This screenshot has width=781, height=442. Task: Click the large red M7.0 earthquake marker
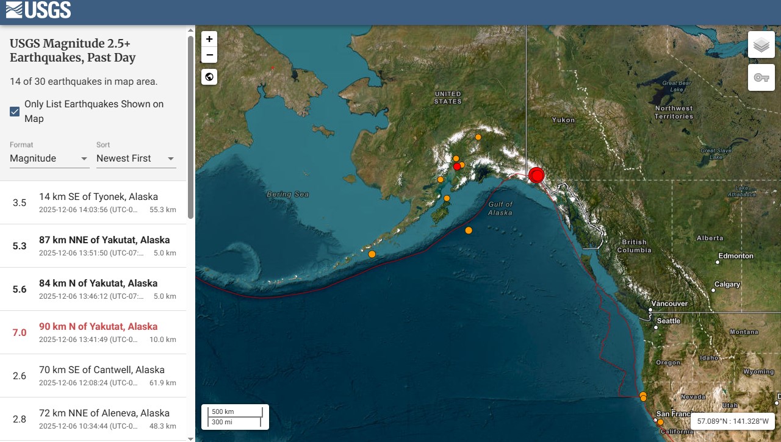tap(536, 175)
